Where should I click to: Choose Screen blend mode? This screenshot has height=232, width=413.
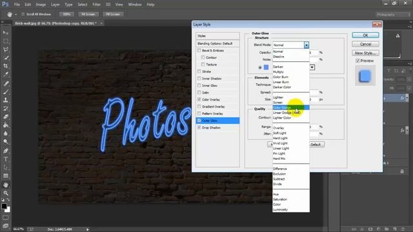291,102
